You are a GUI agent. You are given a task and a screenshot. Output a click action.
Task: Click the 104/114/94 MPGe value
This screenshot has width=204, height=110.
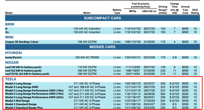pos(133,74)
